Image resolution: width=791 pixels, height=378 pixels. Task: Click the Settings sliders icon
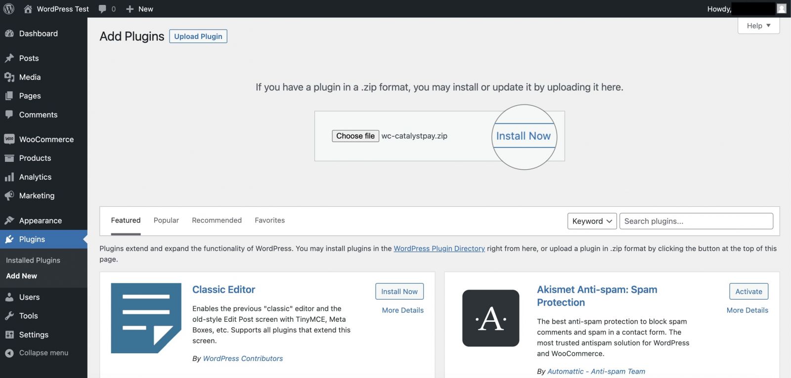(x=9, y=335)
